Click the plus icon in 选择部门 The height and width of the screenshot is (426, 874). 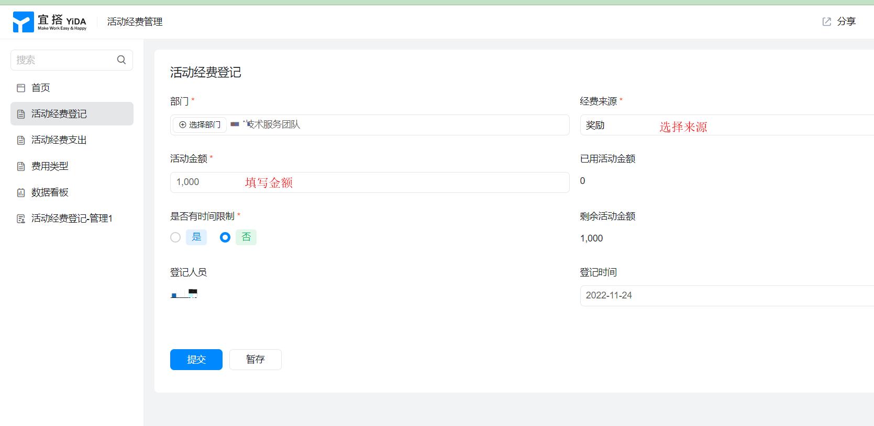183,124
